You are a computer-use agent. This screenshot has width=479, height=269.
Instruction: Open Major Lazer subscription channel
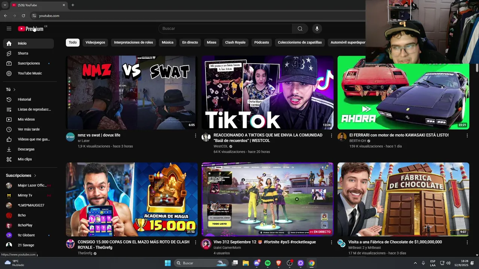[28, 185]
